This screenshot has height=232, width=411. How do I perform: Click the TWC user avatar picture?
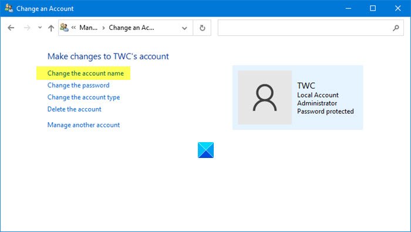(x=265, y=97)
